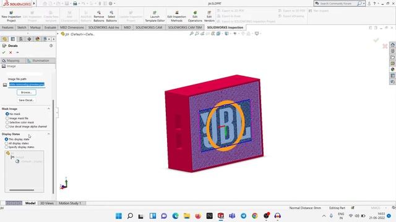Open 3D Views bottom tab
This screenshot has width=396, height=222.
[47, 203]
